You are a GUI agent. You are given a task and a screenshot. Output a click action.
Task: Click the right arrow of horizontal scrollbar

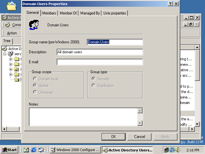(192, 129)
